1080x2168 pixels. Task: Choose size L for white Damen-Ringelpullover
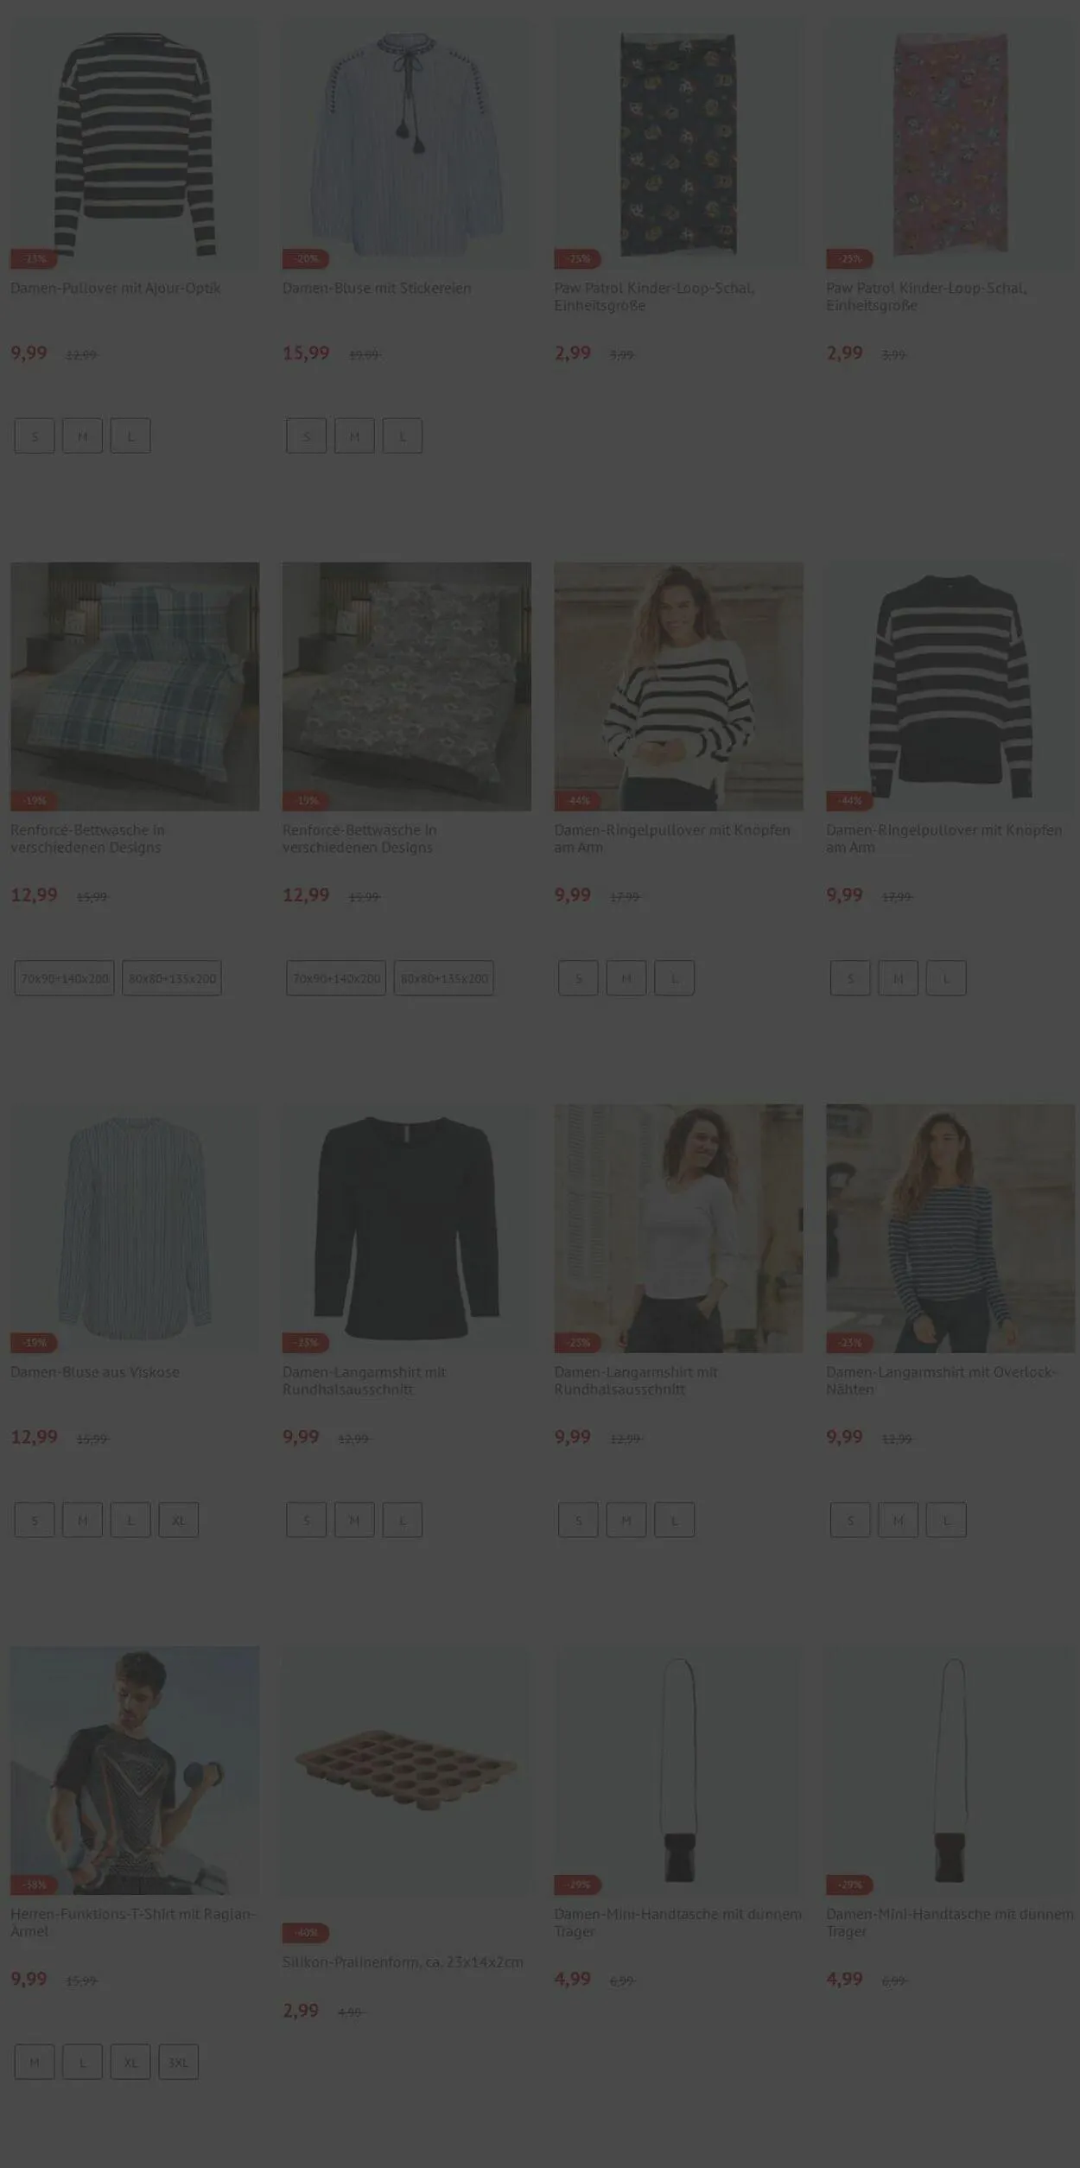coord(674,978)
